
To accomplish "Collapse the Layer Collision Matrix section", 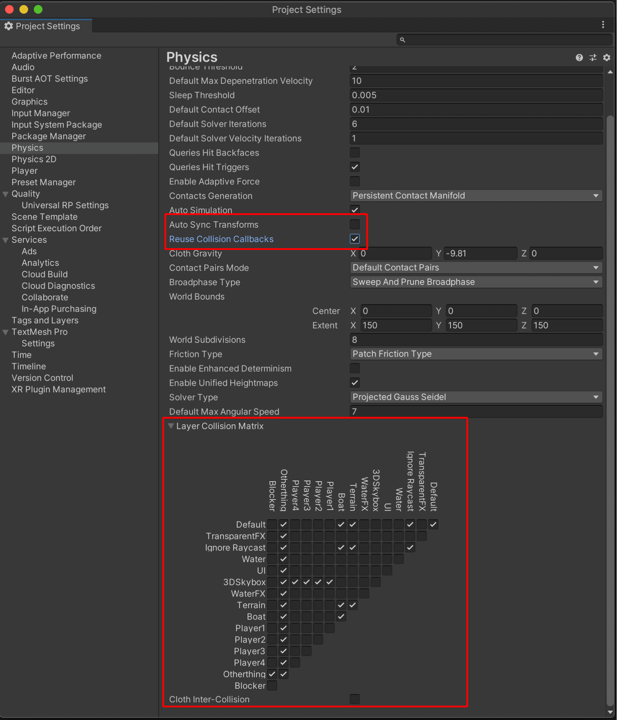I will (171, 426).
